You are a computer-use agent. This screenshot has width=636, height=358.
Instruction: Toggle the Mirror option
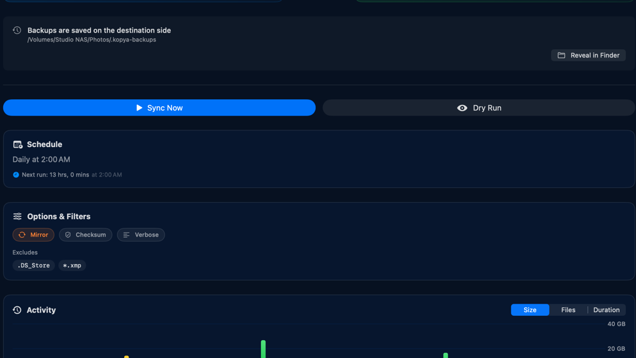pyautogui.click(x=33, y=235)
